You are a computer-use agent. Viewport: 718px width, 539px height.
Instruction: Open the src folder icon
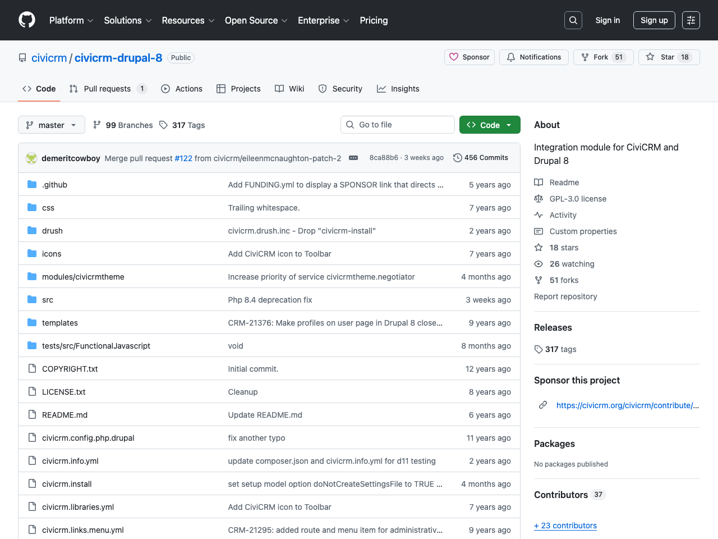click(31, 300)
